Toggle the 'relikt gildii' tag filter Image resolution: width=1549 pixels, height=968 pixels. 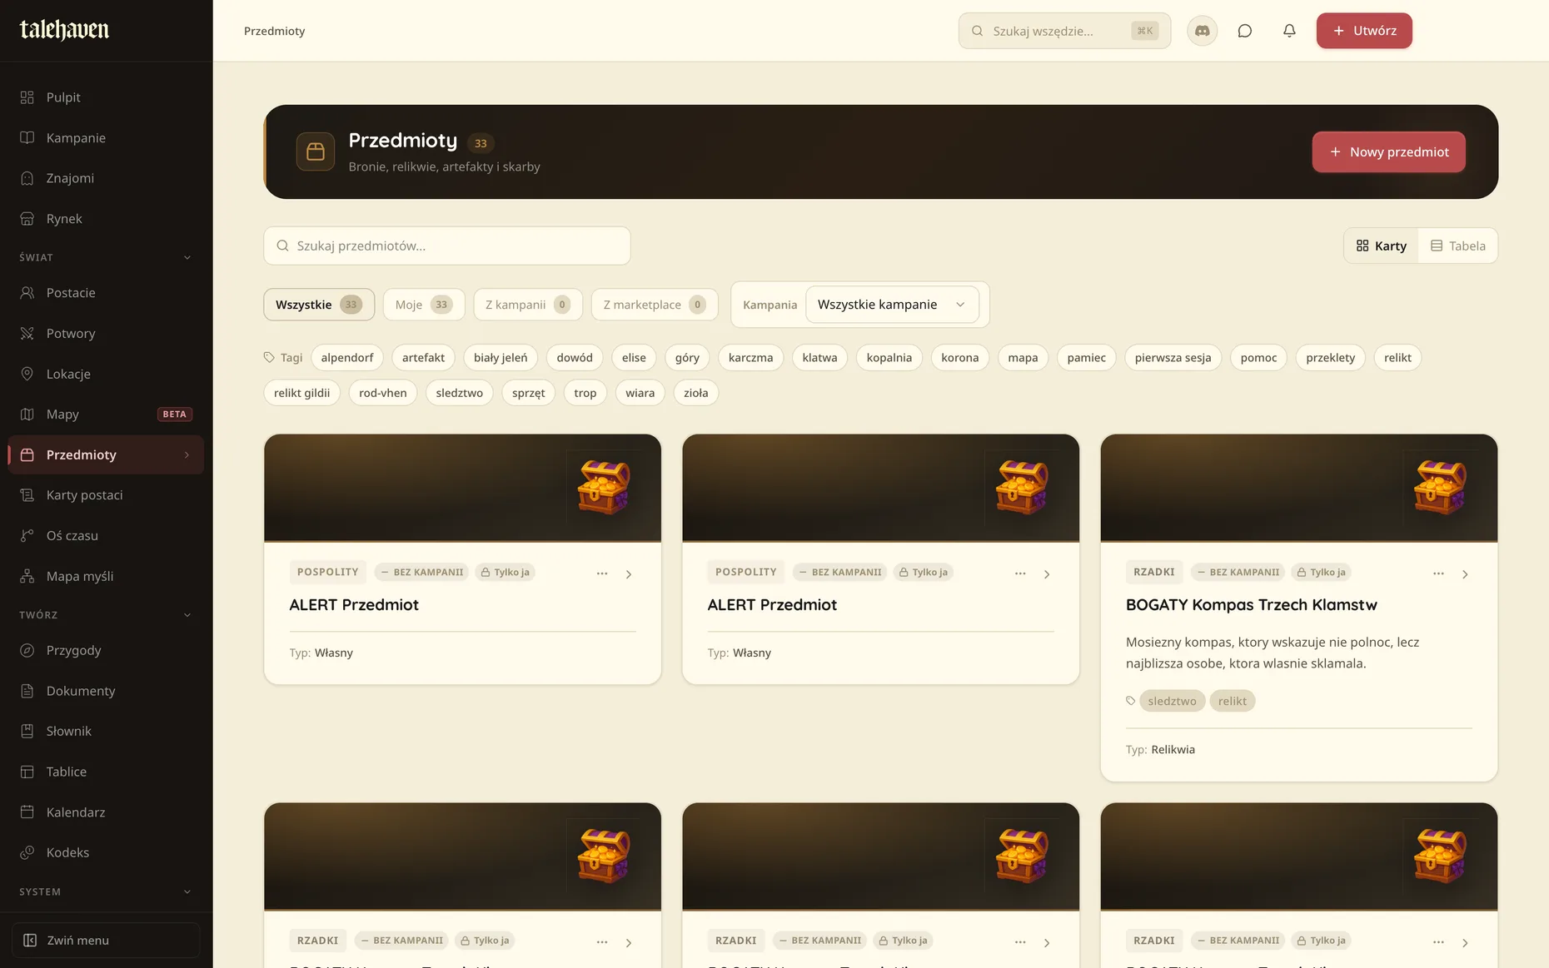(301, 393)
